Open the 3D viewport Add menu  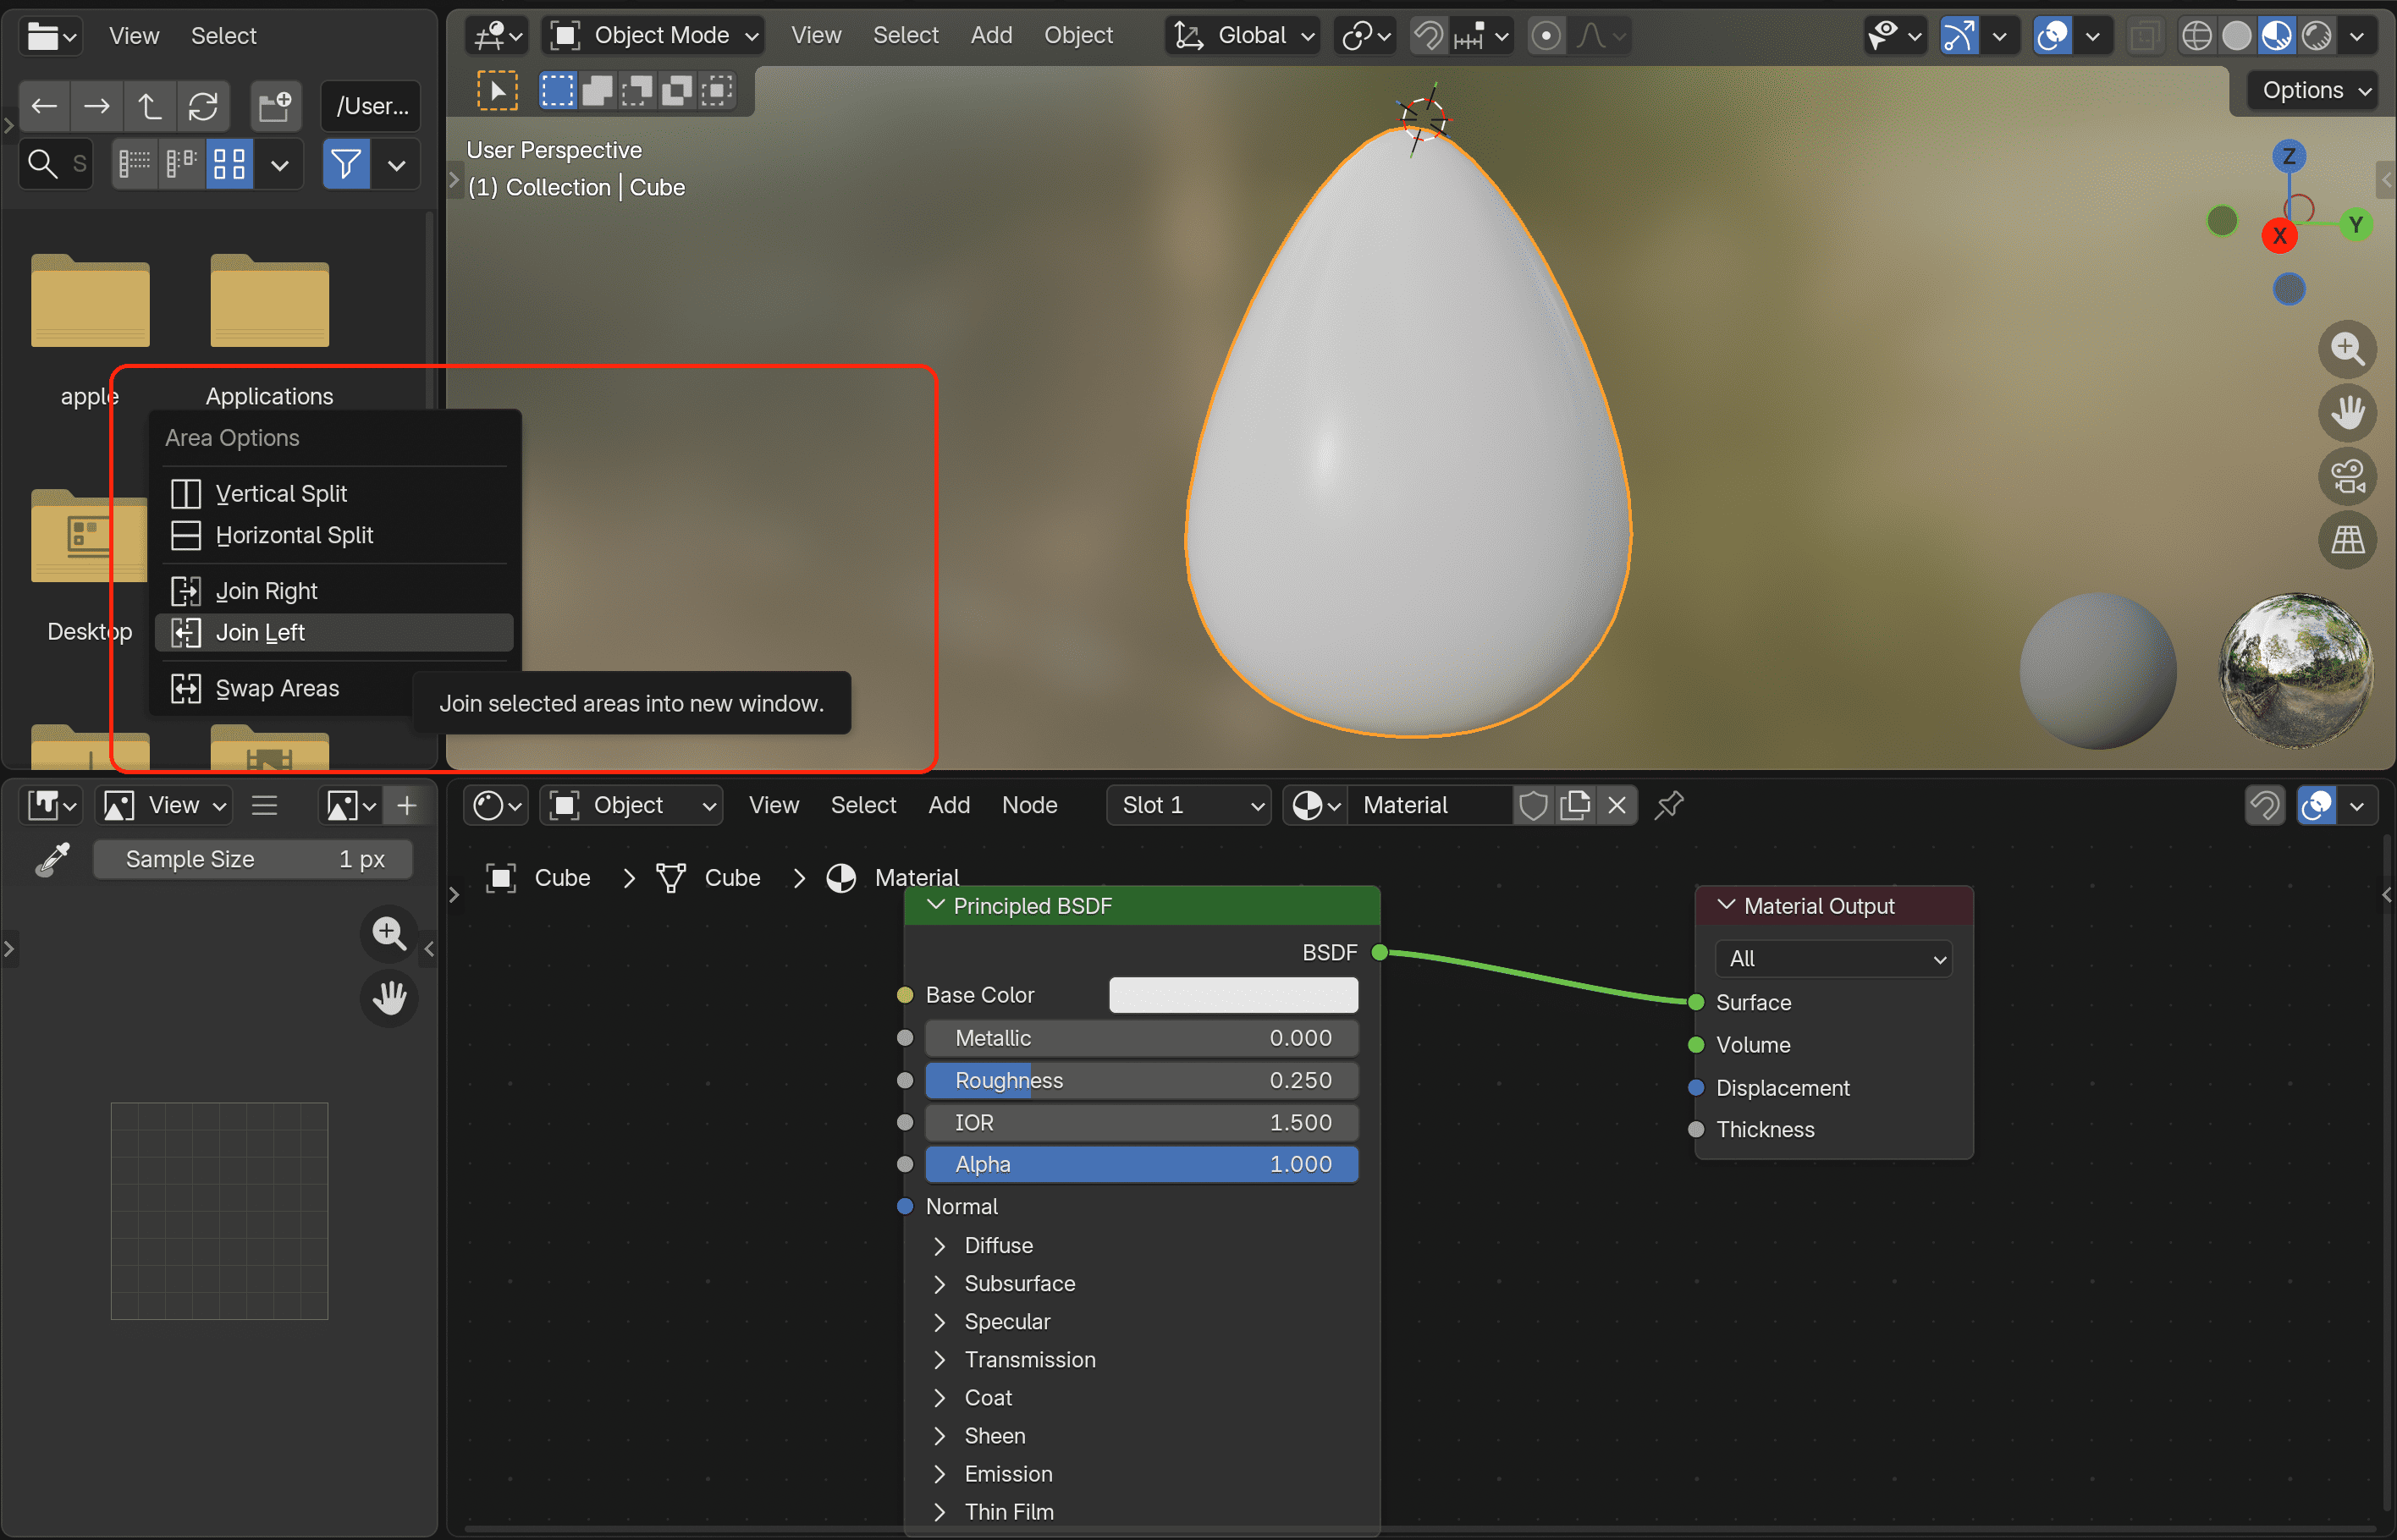[991, 36]
